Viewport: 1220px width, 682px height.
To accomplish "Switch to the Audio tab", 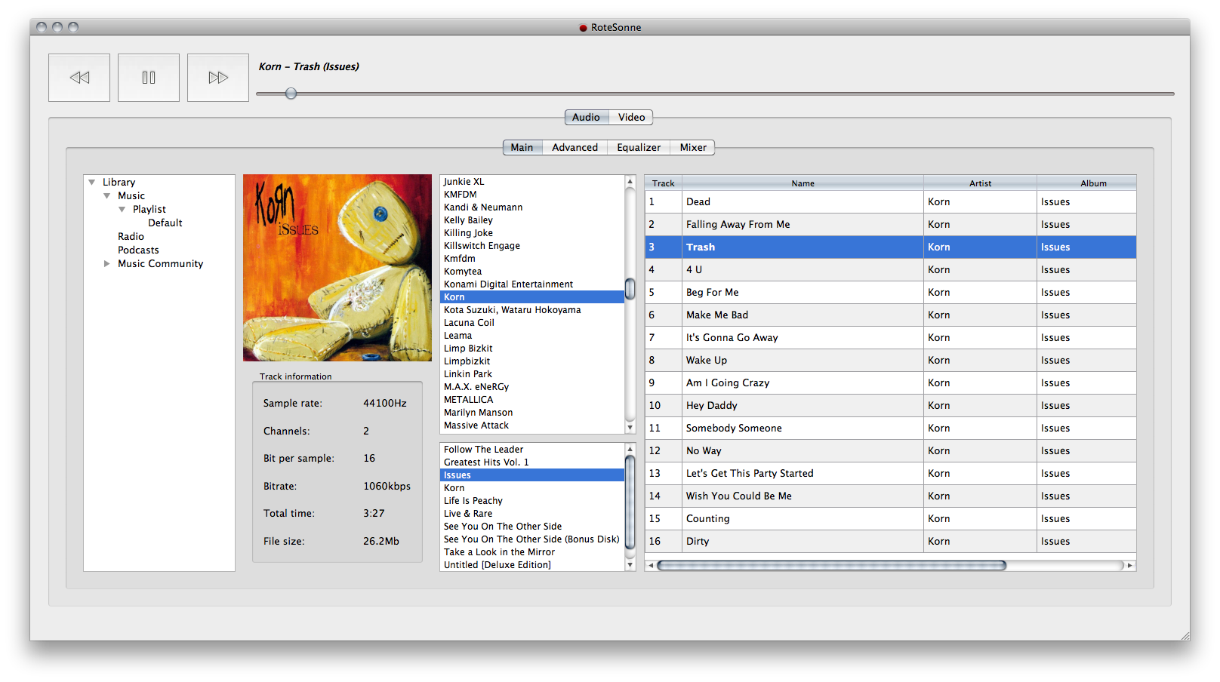I will (586, 117).
